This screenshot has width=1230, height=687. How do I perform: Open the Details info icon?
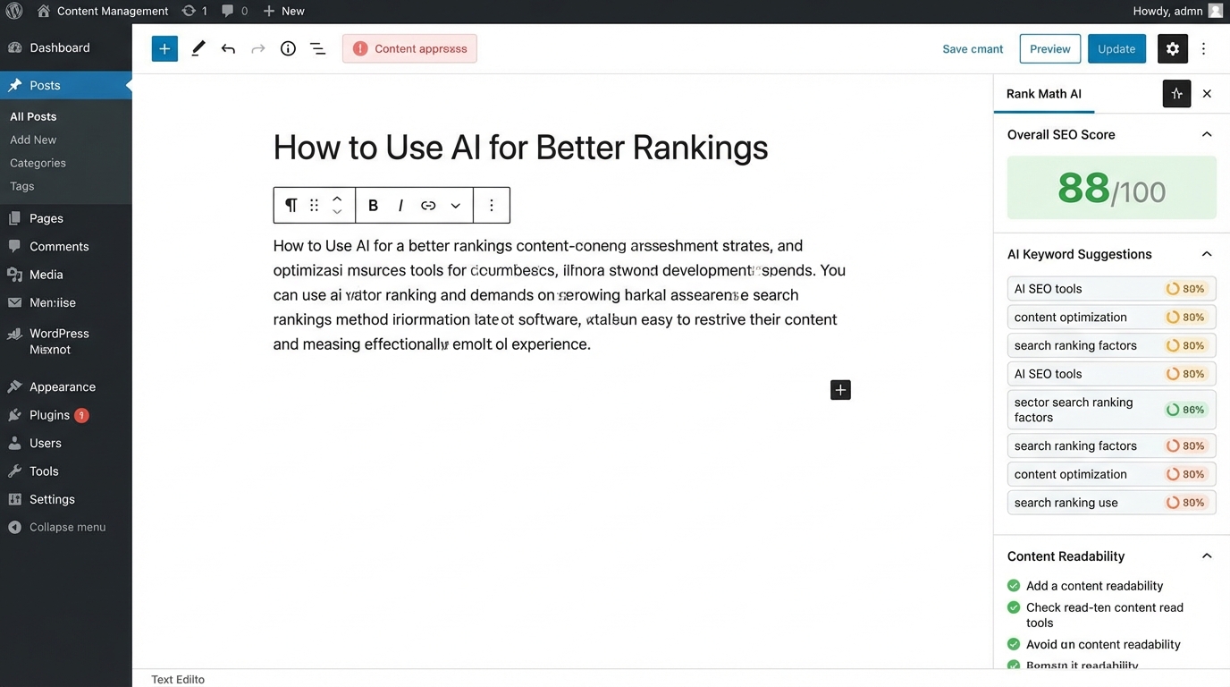pyautogui.click(x=288, y=49)
